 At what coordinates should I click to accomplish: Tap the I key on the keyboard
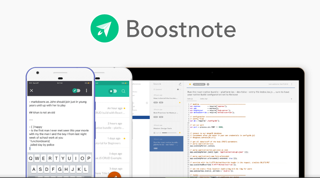tap(76, 158)
